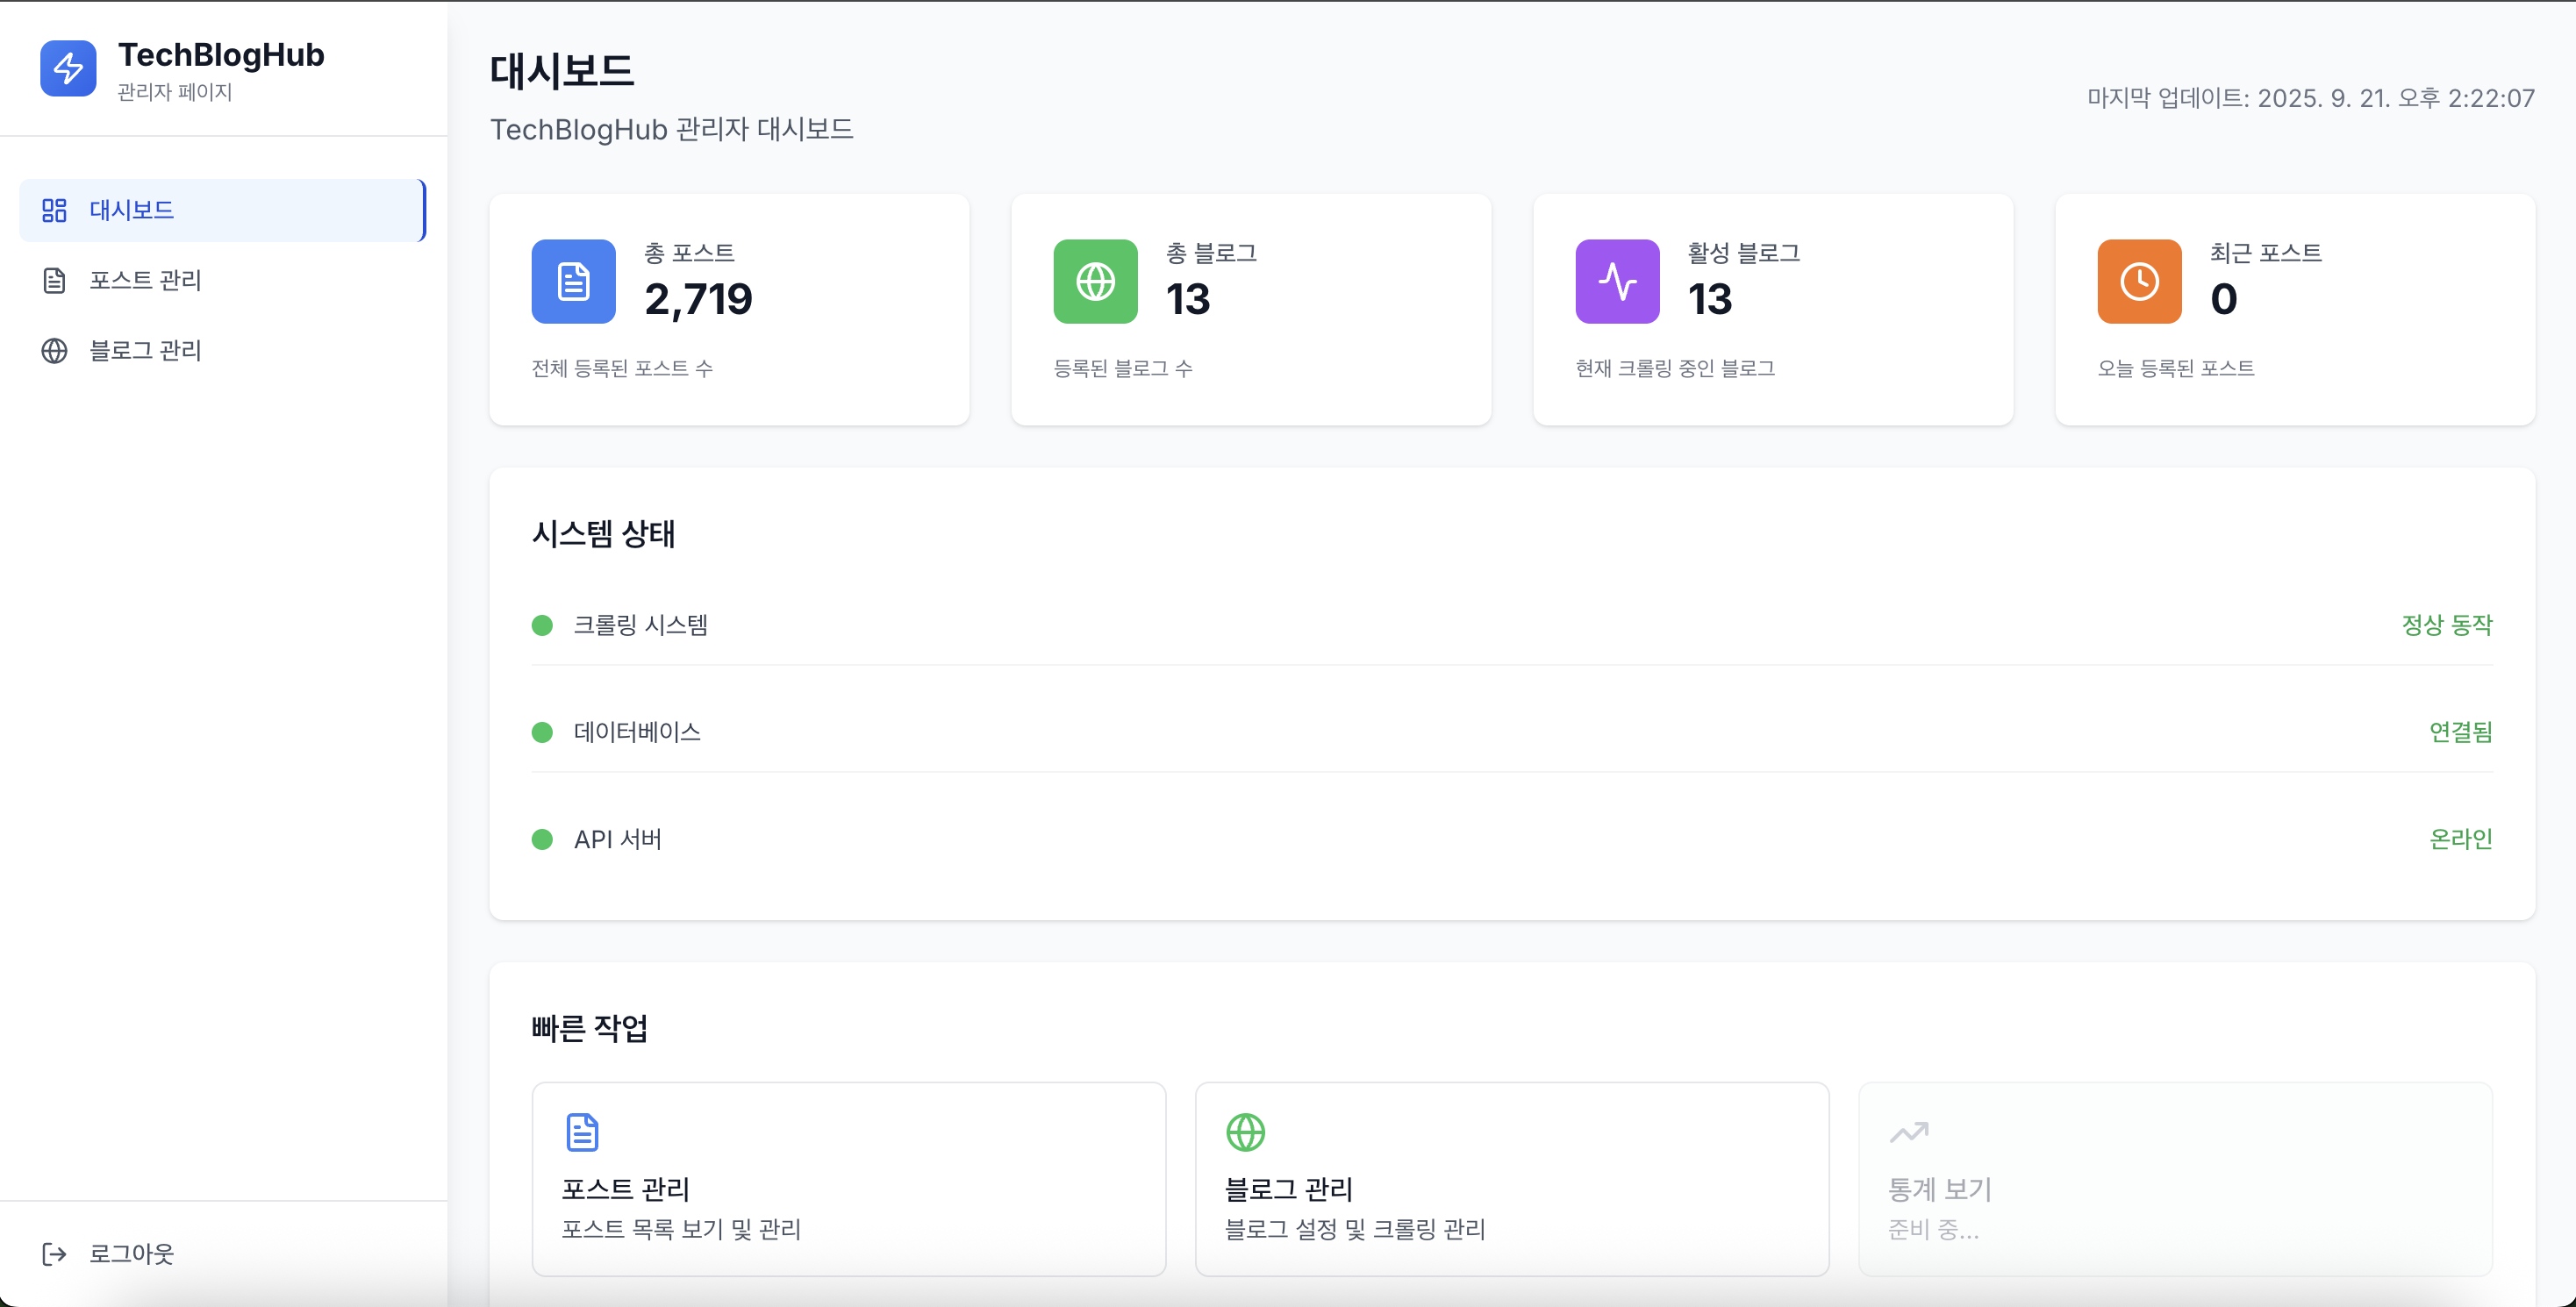The image size is (2576, 1307).
Task: Click the purple activity icon in 활성 블로그 card
Action: tap(1617, 281)
